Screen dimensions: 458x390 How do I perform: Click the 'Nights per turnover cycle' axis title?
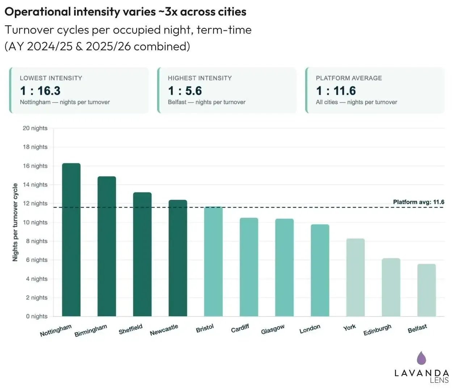point(15,222)
